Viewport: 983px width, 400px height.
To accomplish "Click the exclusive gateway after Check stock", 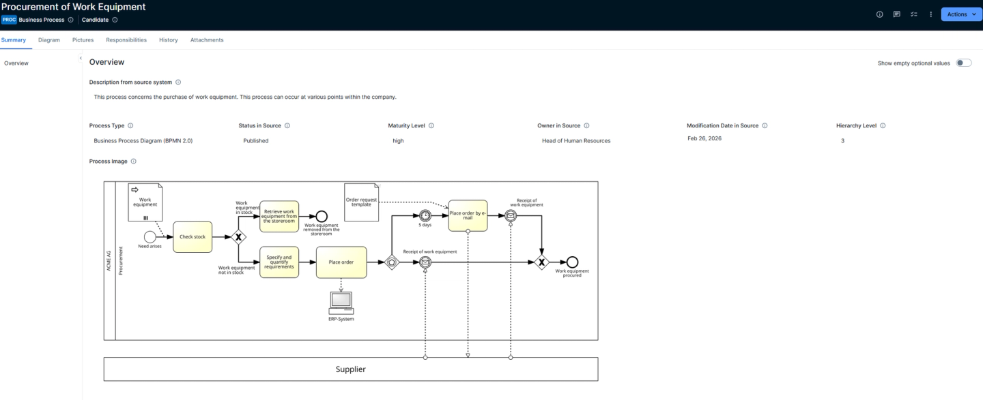I will point(238,237).
